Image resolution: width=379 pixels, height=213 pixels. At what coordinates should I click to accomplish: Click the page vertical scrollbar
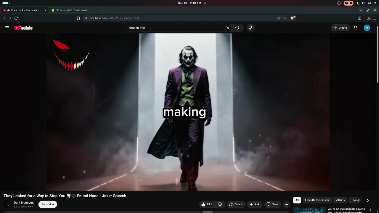378,55
